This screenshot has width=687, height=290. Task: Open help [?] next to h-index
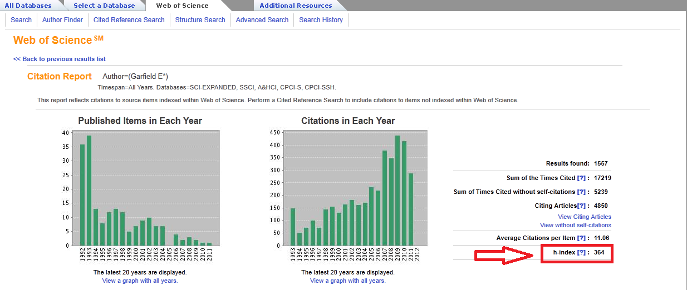[582, 252]
